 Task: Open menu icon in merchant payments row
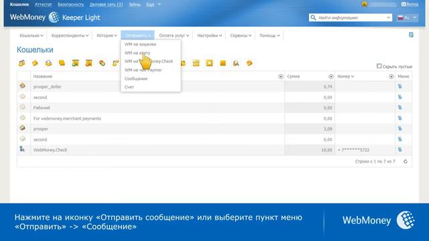pyautogui.click(x=400, y=118)
